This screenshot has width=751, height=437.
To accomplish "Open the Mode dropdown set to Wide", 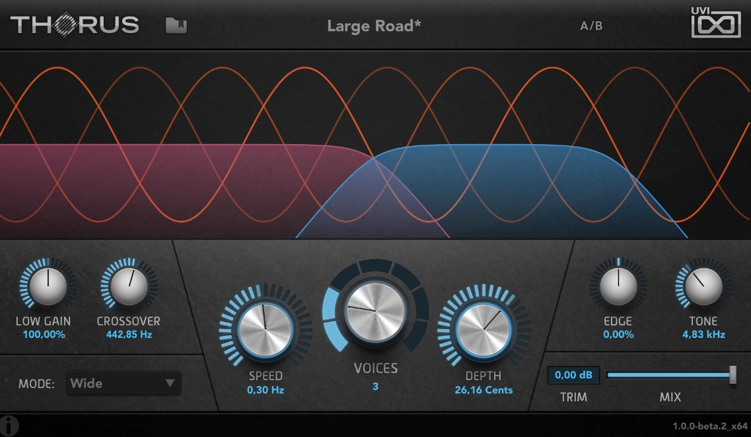I will click(124, 383).
